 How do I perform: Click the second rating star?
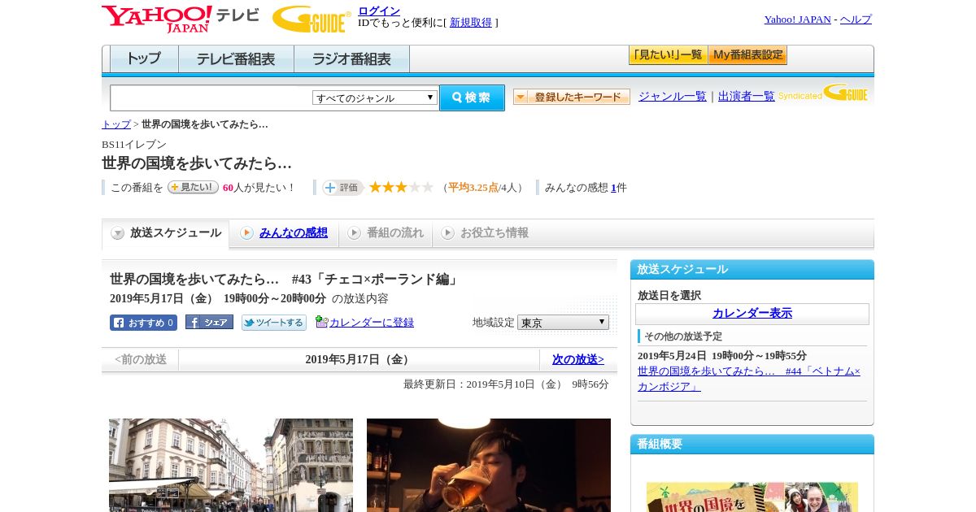click(x=389, y=187)
